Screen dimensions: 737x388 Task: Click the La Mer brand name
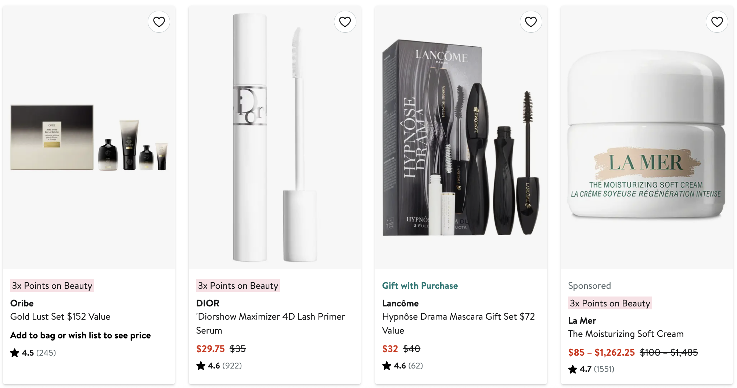pyautogui.click(x=582, y=321)
